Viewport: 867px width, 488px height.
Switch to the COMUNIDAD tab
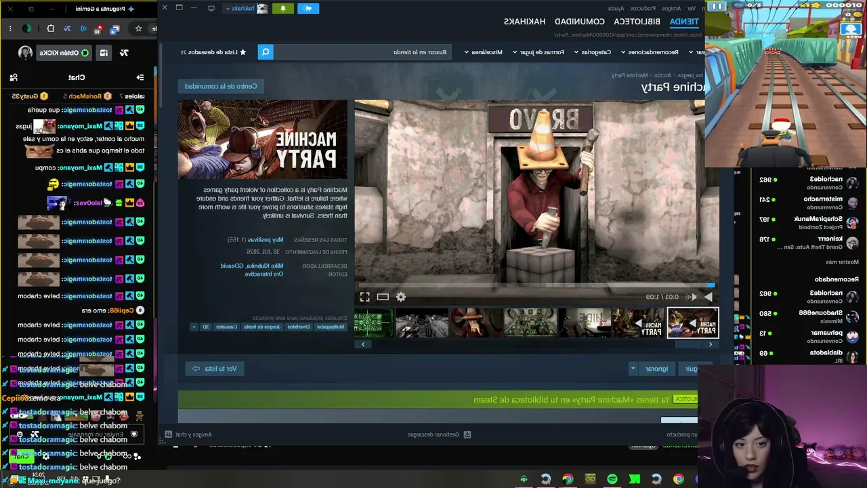tap(580, 22)
